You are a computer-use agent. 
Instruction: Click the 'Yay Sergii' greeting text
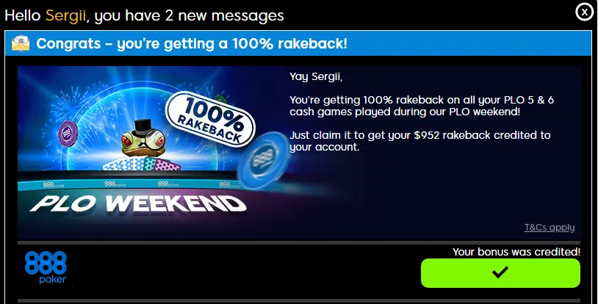[316, 76]
